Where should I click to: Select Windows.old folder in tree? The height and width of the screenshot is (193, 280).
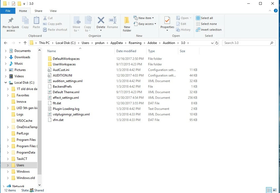[26, 178]
